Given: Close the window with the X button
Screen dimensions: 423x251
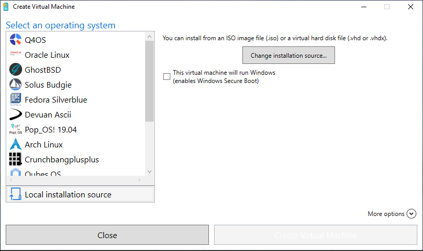Looking at the screenshot, I should coord(410,7).
